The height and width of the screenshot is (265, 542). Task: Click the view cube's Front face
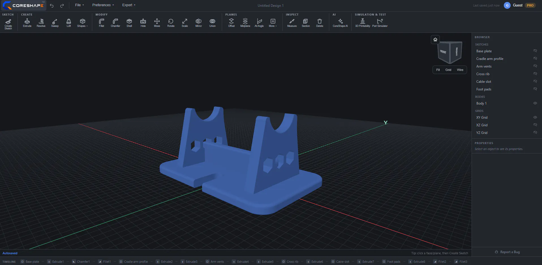[443, 52]
